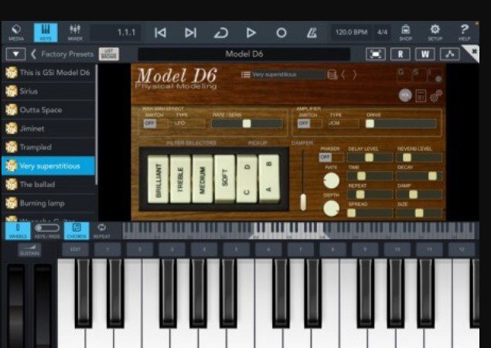Select the Trampled preset
491x348 pixels.
click(49, 147)
